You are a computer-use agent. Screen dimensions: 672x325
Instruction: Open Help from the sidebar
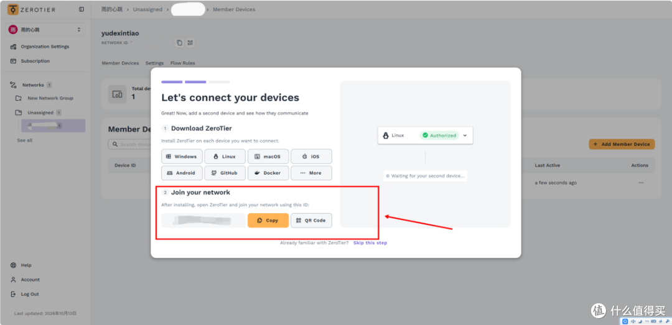click(x=26, y=265)
